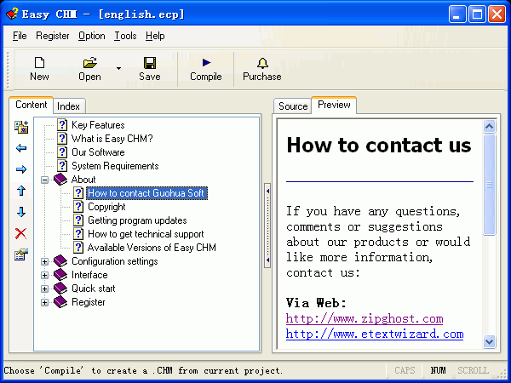Click the Save toolbar icon

149,63
